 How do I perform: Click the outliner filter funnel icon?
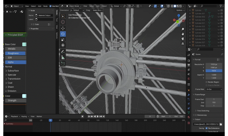pos(221,6)
